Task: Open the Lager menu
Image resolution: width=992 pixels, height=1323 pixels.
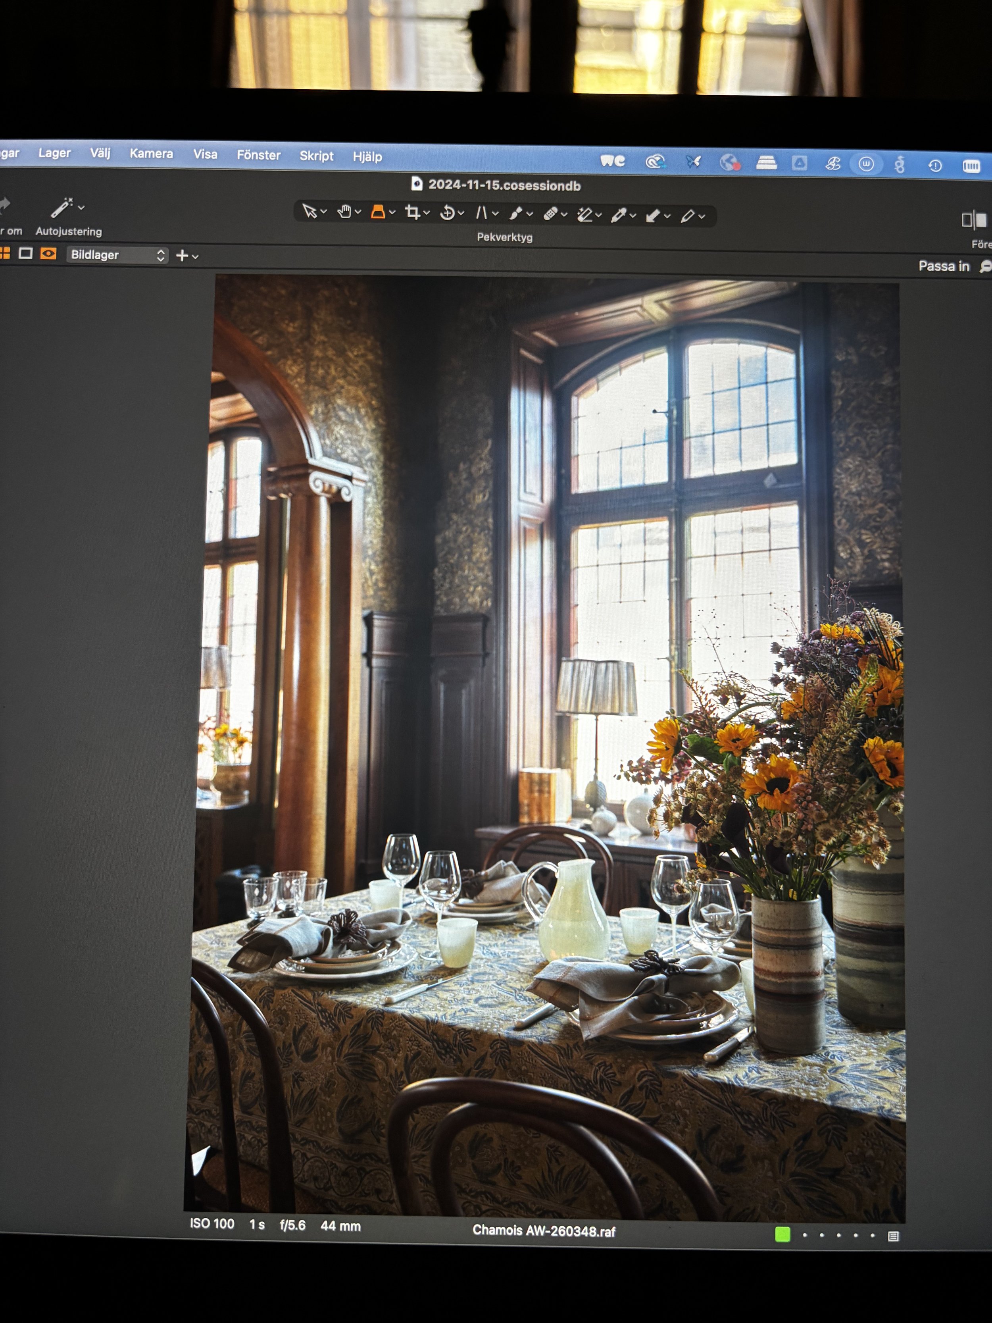Action: coord(54,153)
